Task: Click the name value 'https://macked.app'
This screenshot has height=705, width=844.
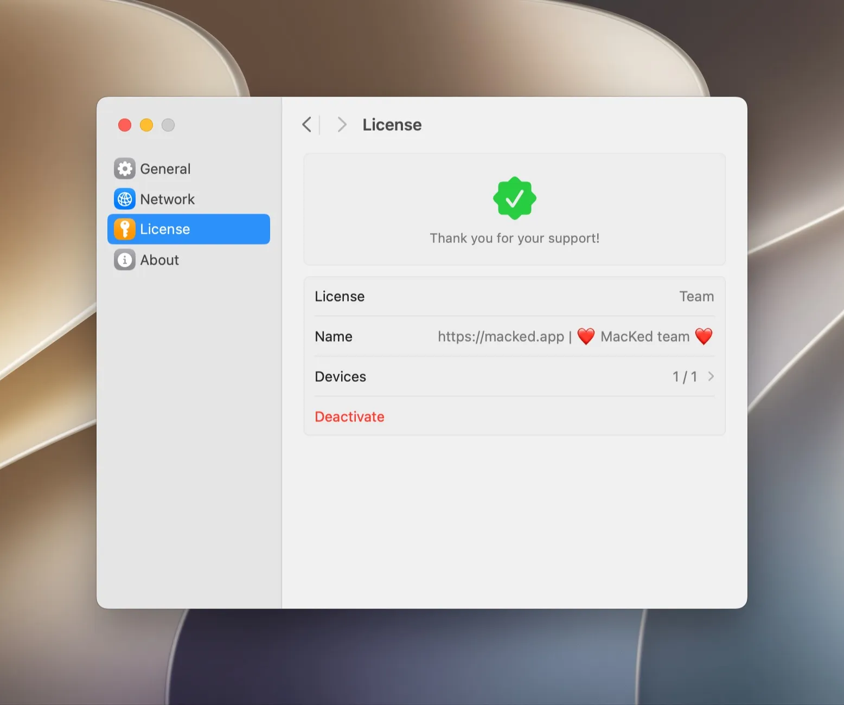Action: pos(501,336)
